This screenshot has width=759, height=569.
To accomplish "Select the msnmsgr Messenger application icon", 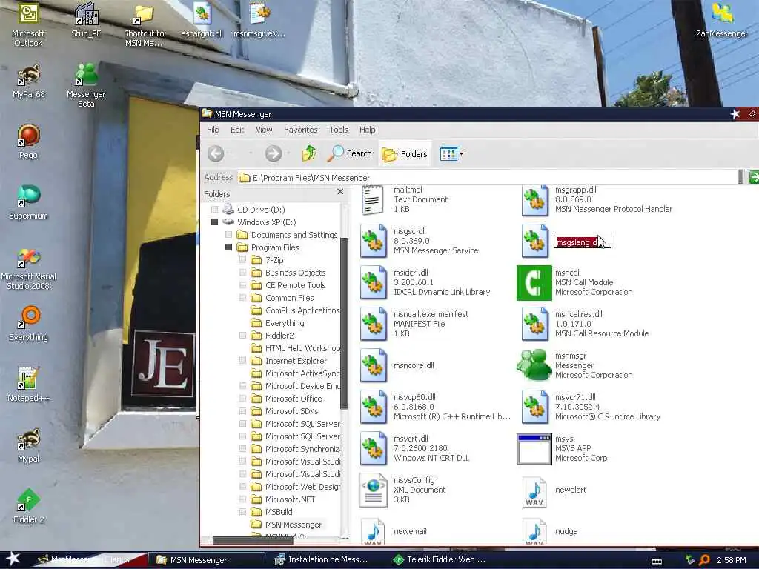I will click(534, 365).
